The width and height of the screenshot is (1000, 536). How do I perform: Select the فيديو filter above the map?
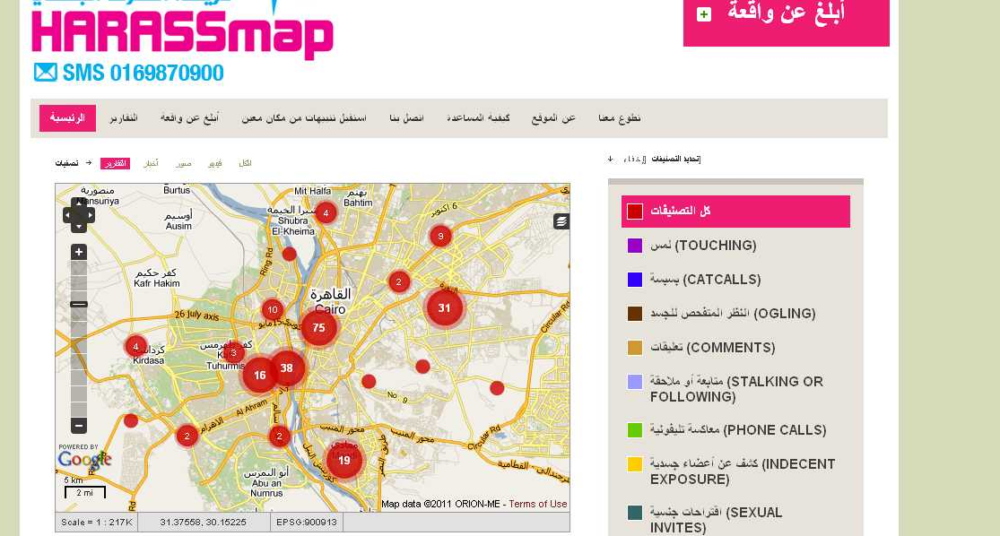pyautogui.click(x=215, y=164)
